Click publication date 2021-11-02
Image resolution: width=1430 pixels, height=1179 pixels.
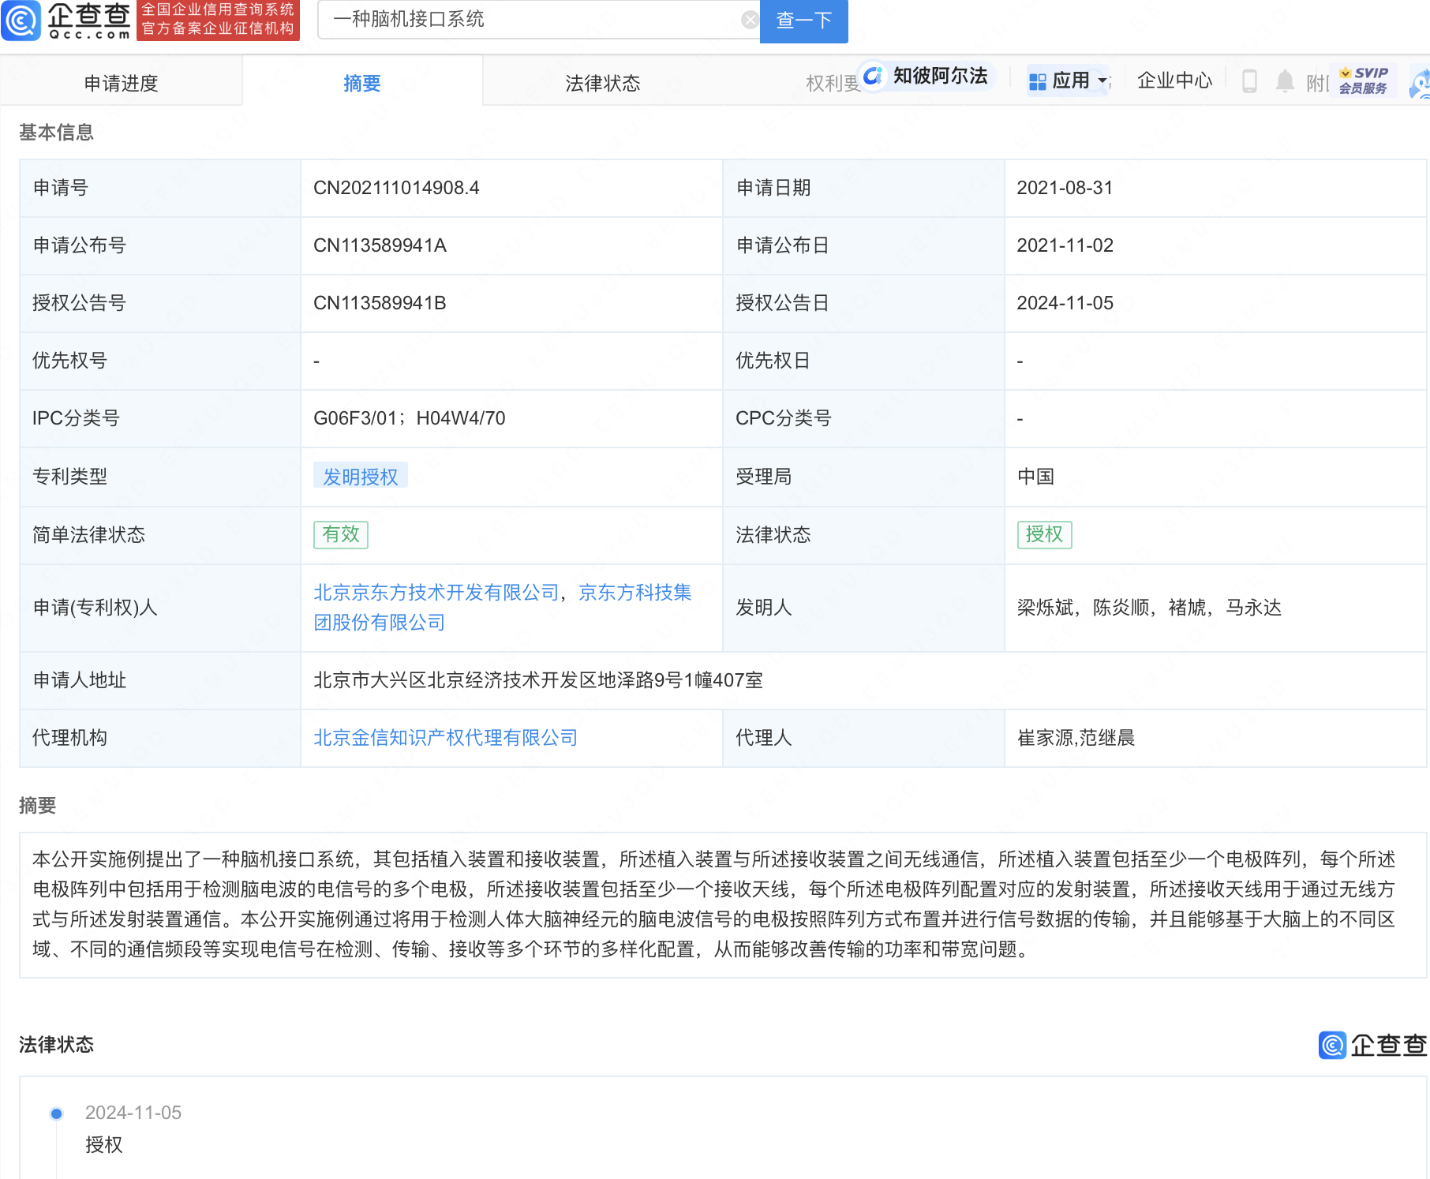(x=1065, y=245)
